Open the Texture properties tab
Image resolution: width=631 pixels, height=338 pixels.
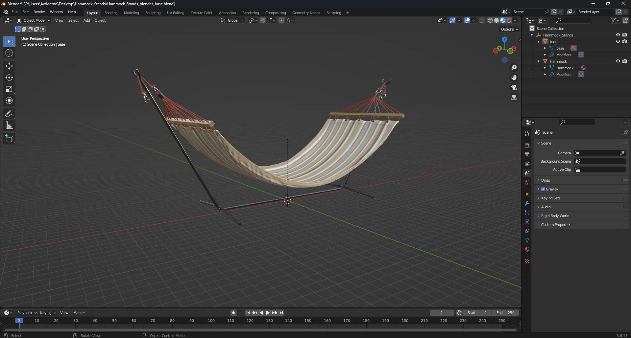(527, 261)
